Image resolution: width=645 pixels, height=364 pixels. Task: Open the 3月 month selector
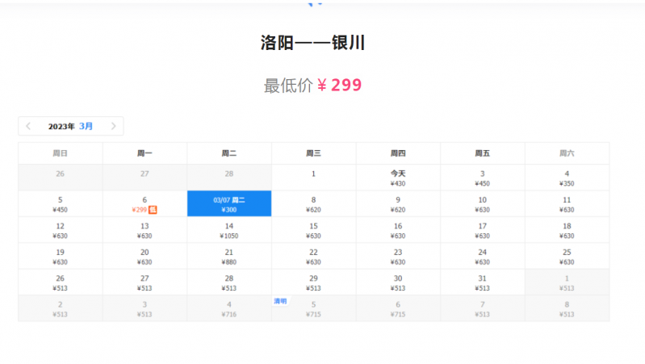[x=86, y=126]
